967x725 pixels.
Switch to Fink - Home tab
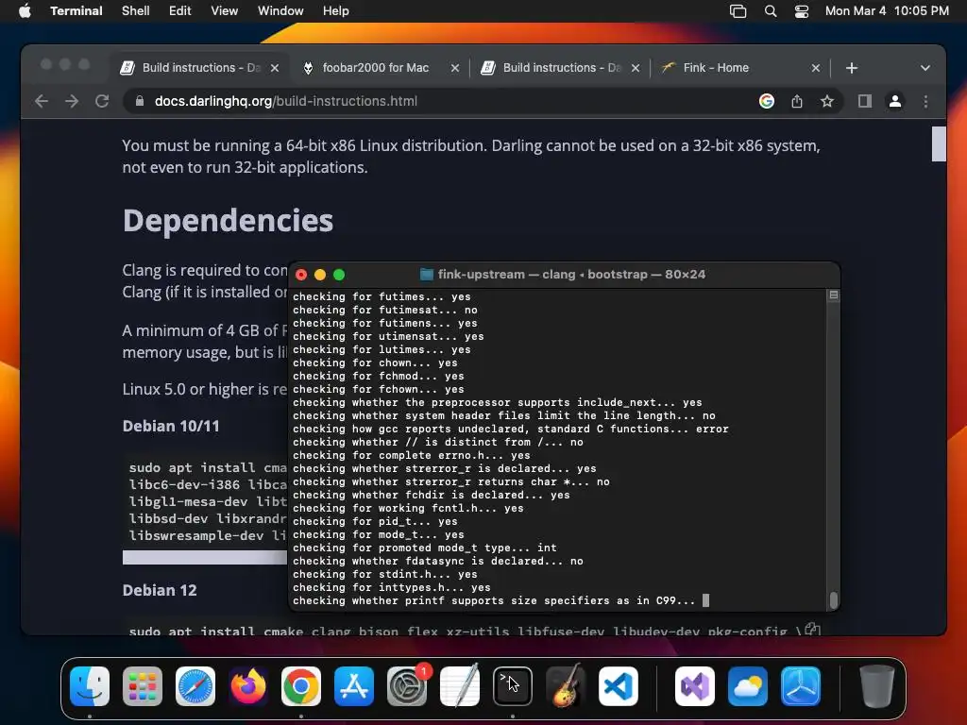point(716,68)
